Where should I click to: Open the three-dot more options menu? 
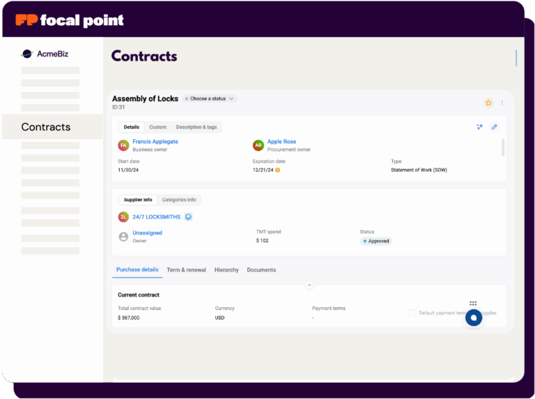point(502,103)
